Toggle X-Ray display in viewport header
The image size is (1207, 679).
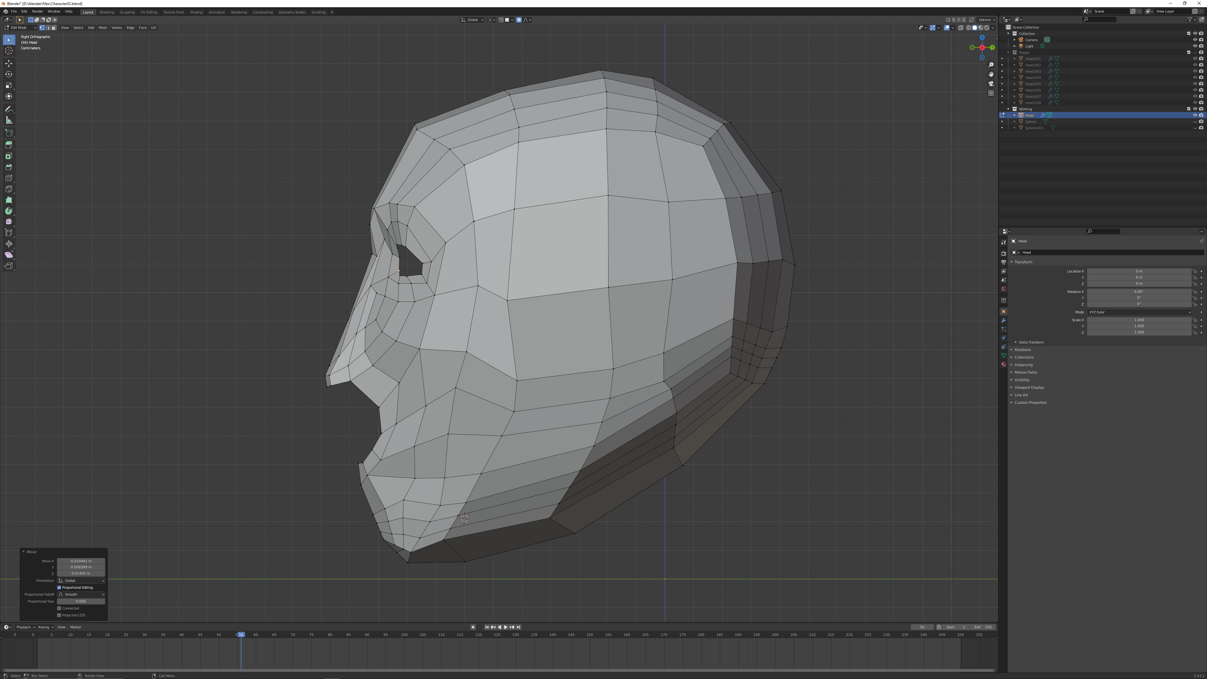pos(961,28)
